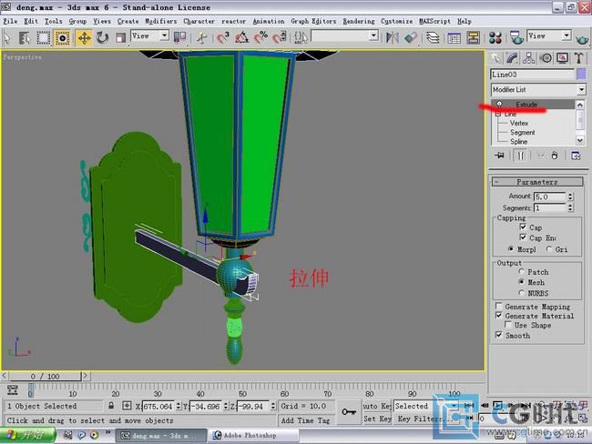592x444 pixels.
Task: Select Mesh output radio button
Action: [521, 282]
